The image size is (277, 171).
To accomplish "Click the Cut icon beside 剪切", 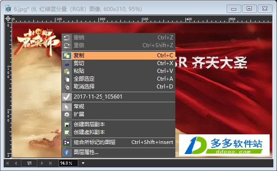I will [67, 65].
